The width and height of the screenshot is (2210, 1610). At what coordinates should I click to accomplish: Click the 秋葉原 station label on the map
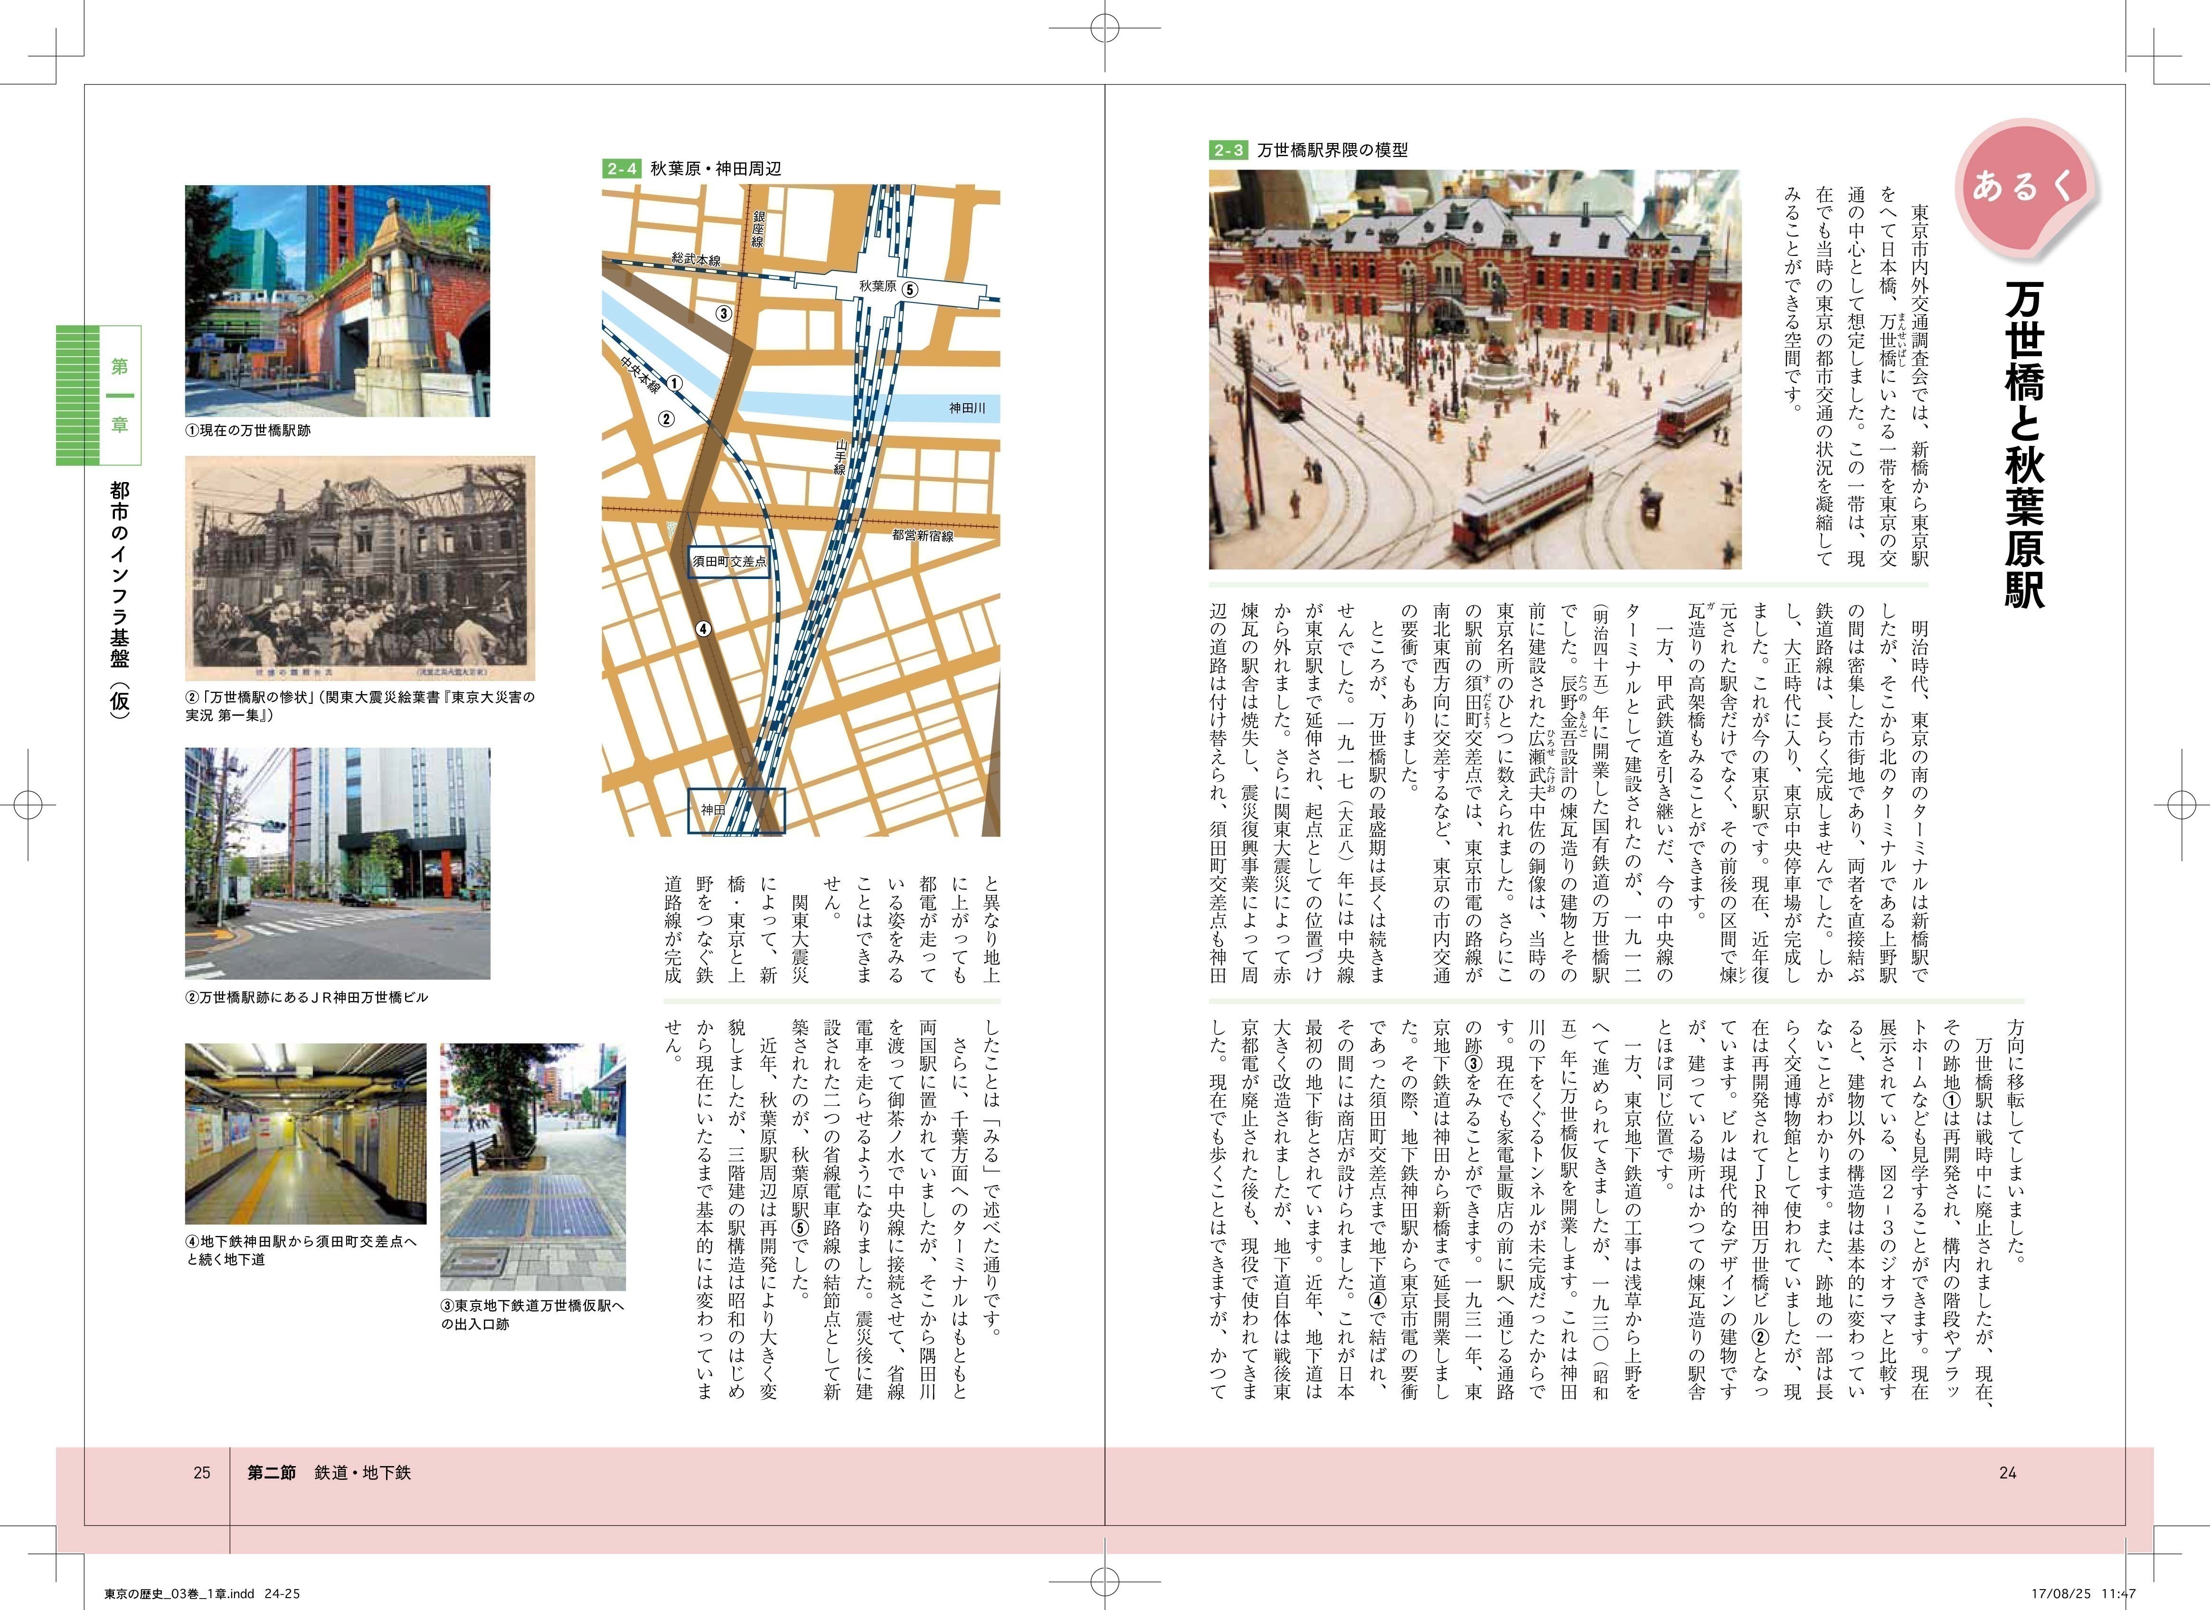877,286
